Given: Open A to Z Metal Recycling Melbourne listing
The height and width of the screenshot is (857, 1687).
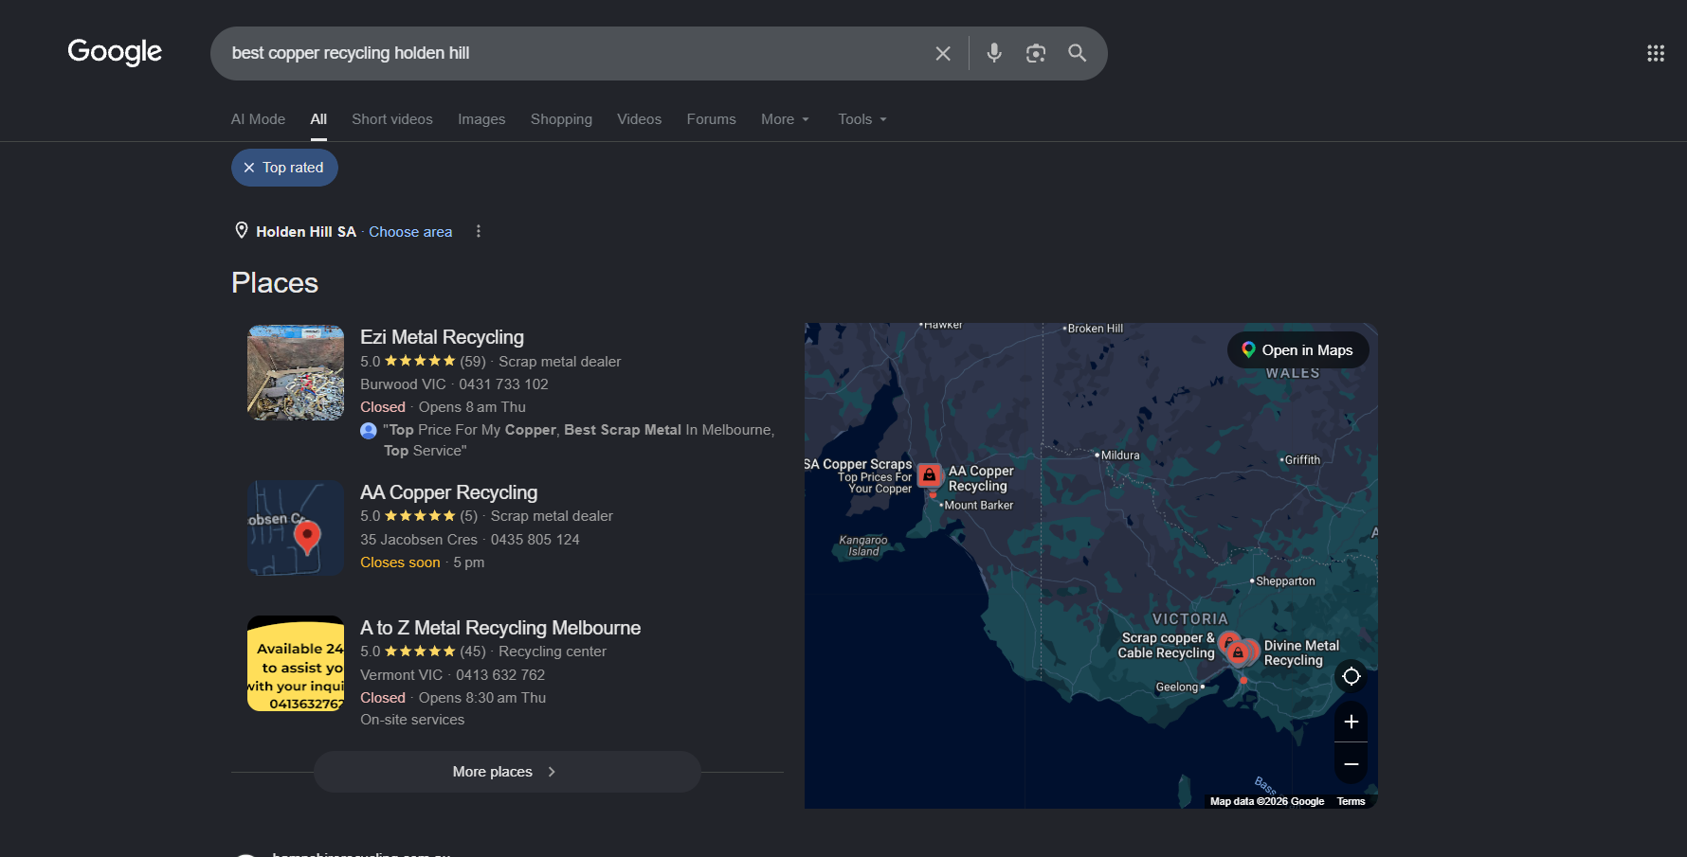Looking at the screenshot, I should point(500,628).
